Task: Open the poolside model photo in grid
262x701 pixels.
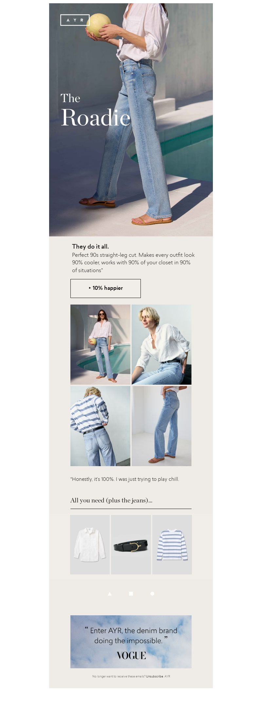Action: pos(100,344)
